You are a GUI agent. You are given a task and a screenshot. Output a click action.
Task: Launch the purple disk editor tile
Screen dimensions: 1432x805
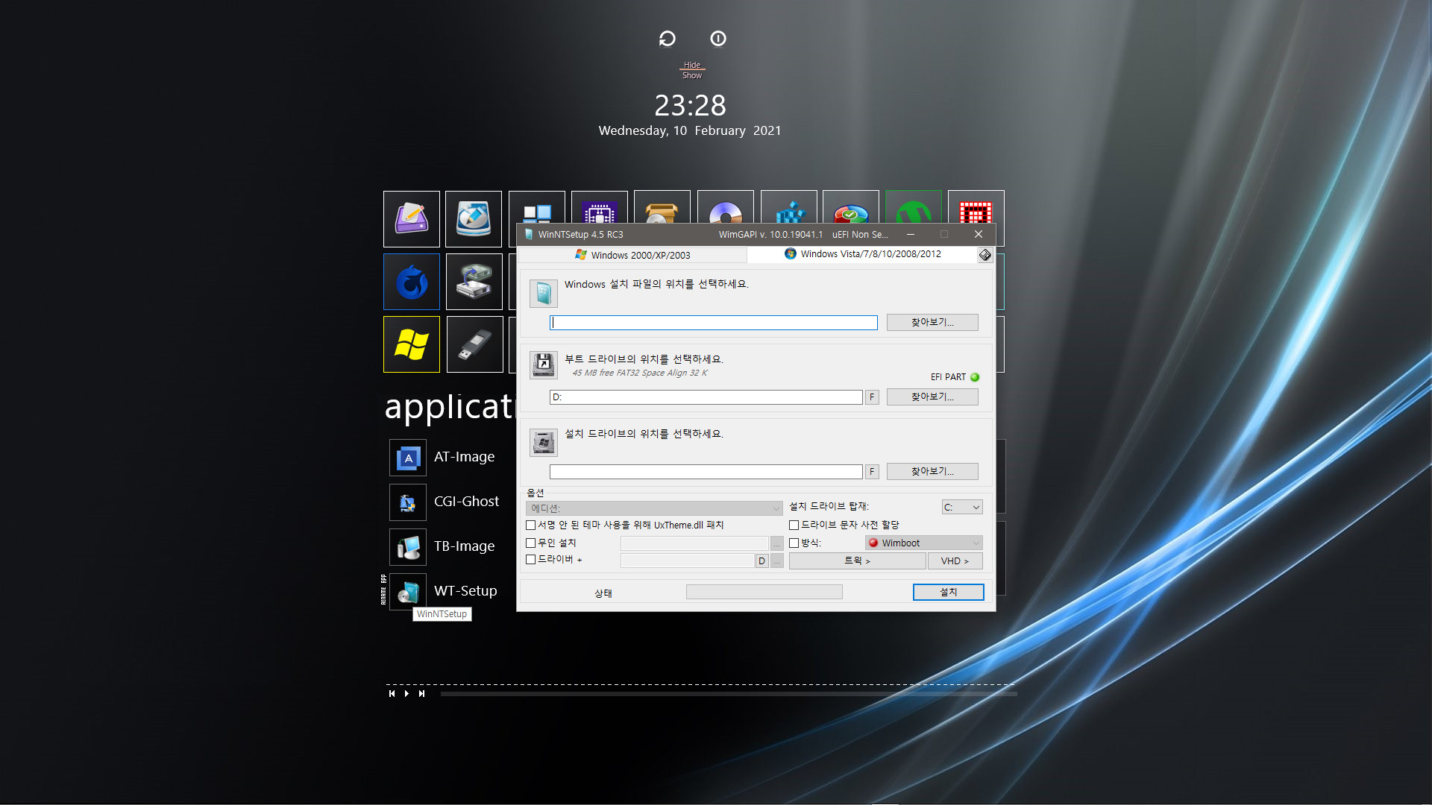click(411, 218)
